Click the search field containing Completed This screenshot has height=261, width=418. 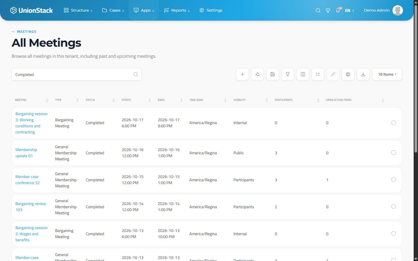point(77,74)
